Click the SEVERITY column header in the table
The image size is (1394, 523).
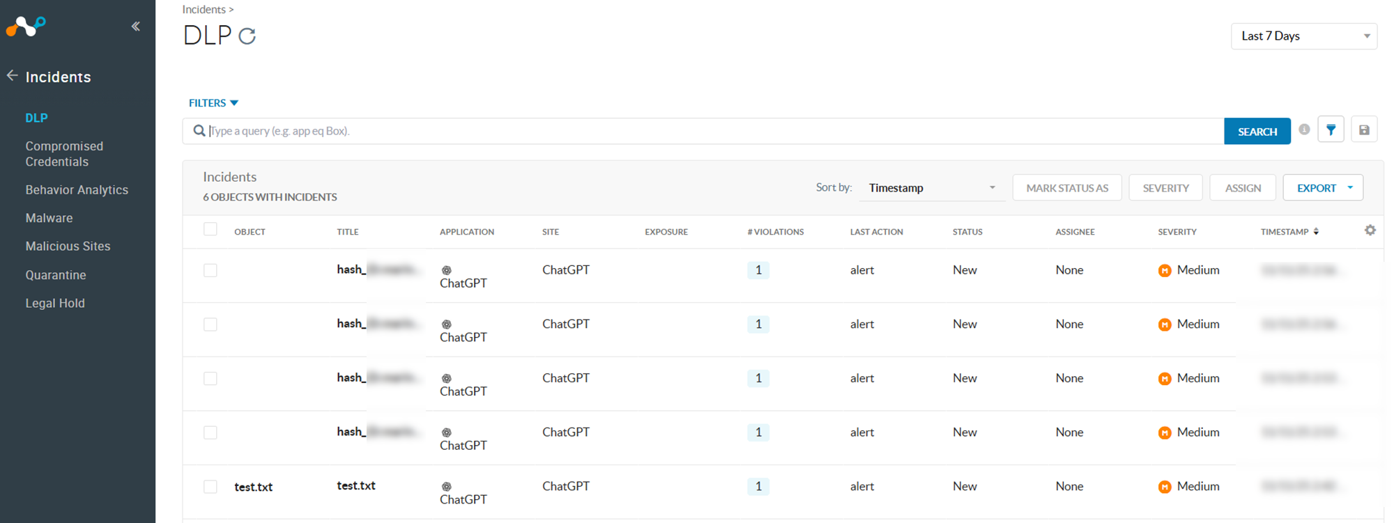pyautogui.click(x=1177, y=232)
